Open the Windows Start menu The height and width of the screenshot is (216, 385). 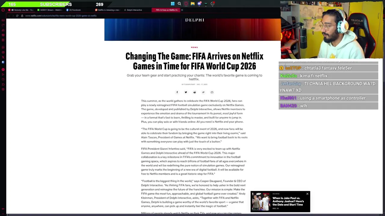click(173, 4)
